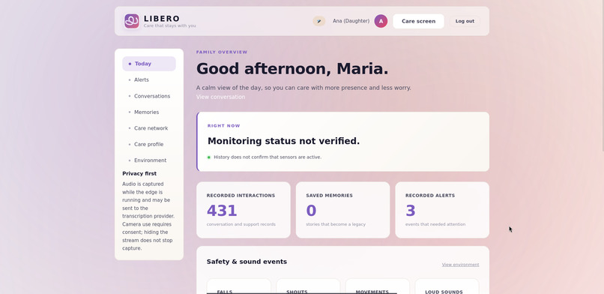Click the 'Monitoring status not verified.' heading
The width and height of the screenshot is (604, 294).
(x=283, y=141)
